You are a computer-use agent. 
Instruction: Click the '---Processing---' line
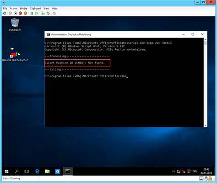point(77,56)
